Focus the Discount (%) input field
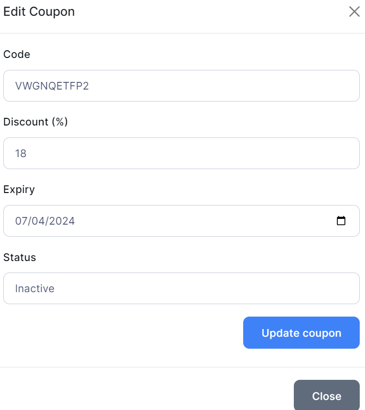Viewport: 365px width, 410px height. 182,153
